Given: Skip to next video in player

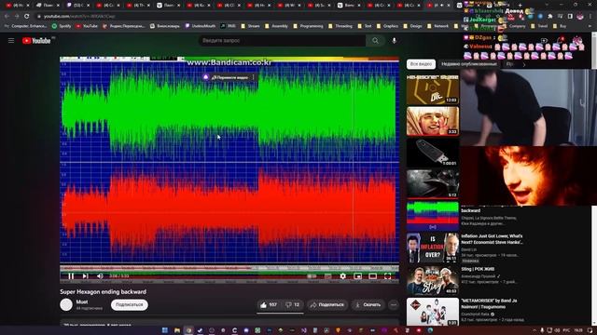Looking at the screenshot, I should [85, 276].
